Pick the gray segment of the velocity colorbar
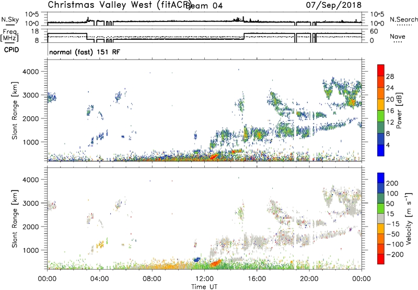Image resolution: width=418 pixels, height=290 pixels. click(x=381, y=218)
